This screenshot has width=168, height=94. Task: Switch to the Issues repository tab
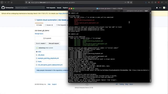(x=49, y=25)
